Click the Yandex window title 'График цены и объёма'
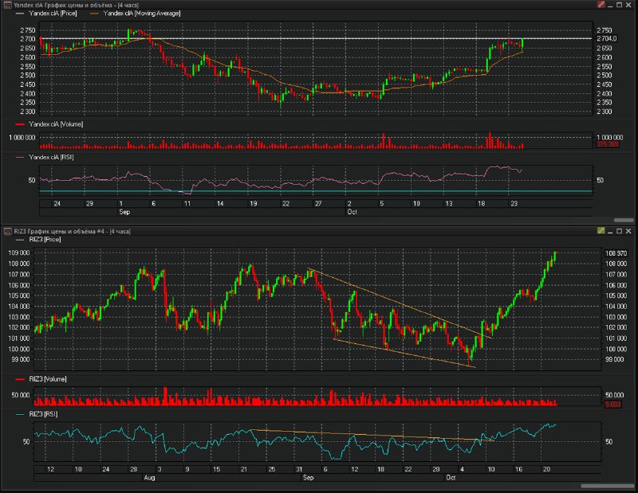This screenshot has height=493, width=638. coord(78,6)
